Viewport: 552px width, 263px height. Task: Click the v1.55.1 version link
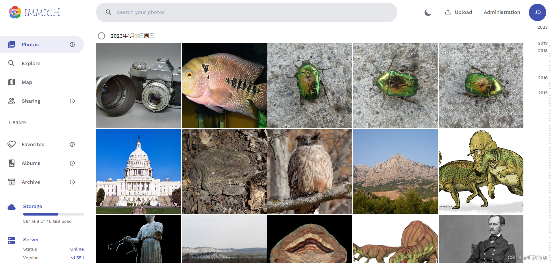(x=77, y=258)
